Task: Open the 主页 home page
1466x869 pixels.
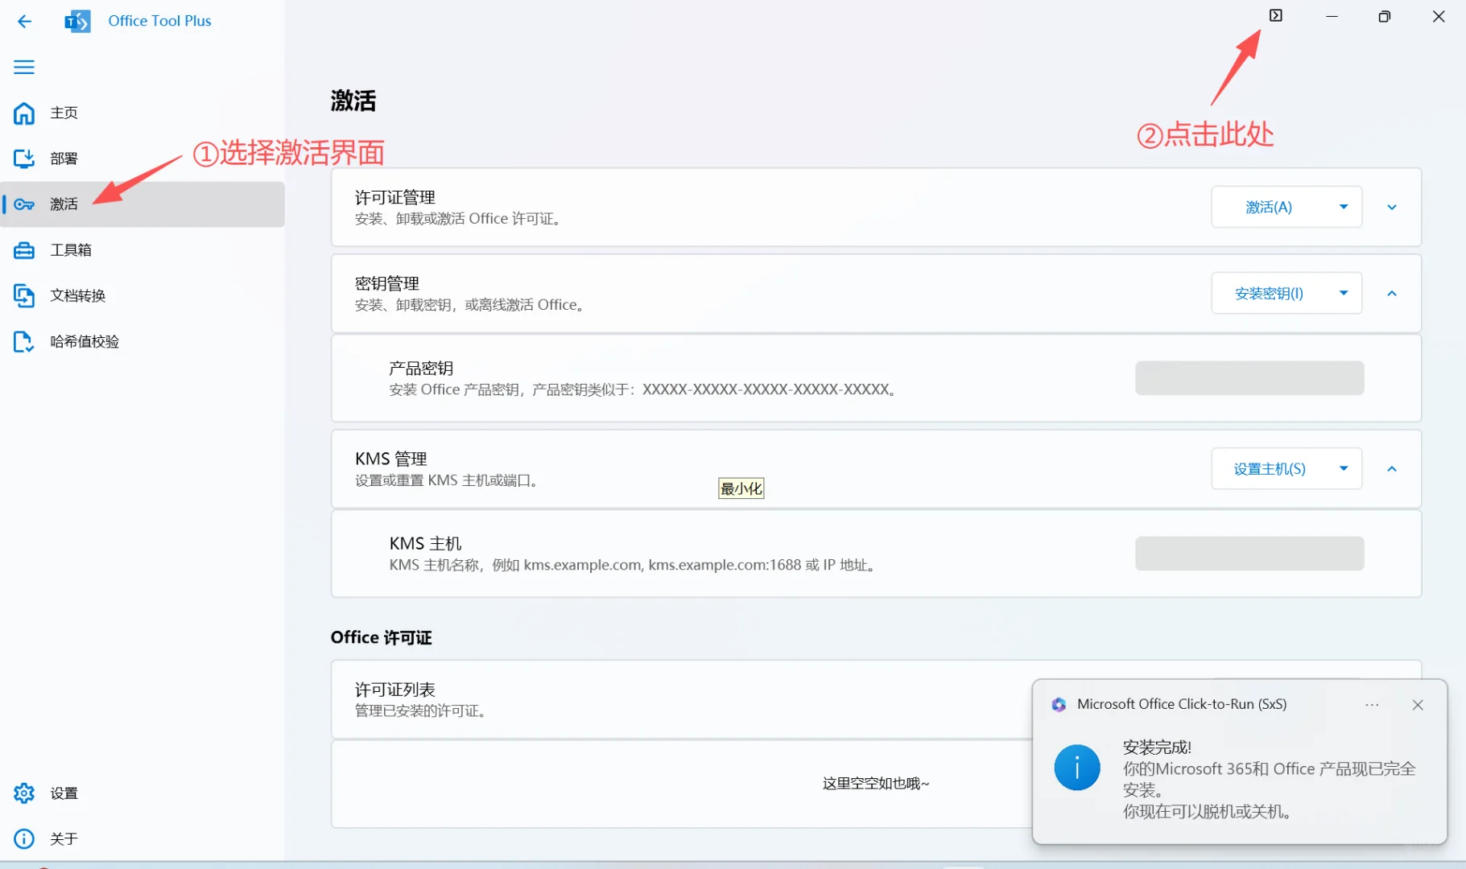Action: [x=63, y=113]
